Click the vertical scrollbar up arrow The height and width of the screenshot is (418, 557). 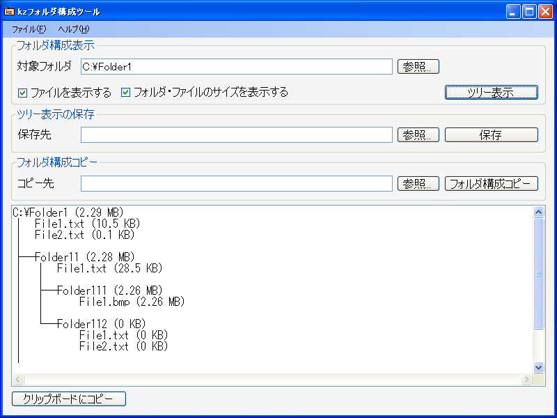(x=538, y=212)
